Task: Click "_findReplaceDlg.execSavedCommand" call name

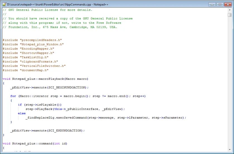Action: click(x=56, y=118)
